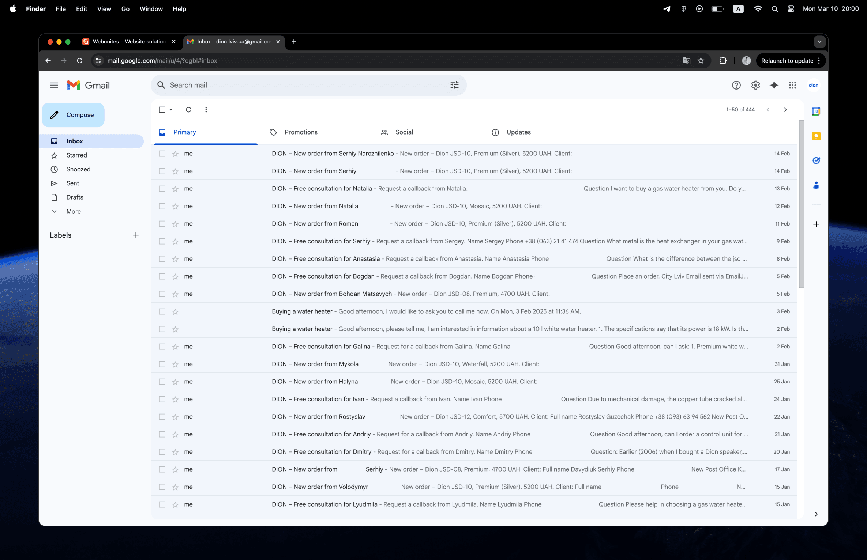Reload the browser page
Viewport: 867px width, 560px height.
pyautogui.click(x=79, y=61)
